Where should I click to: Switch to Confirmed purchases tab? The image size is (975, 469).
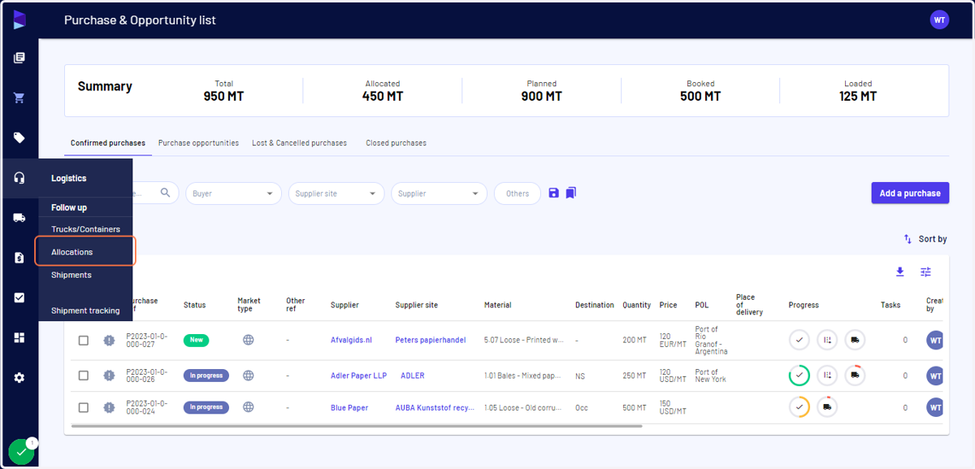108,143
